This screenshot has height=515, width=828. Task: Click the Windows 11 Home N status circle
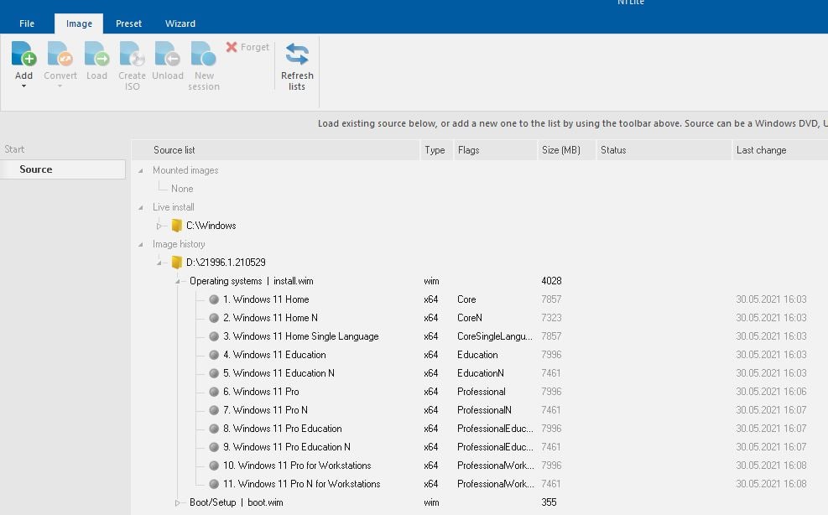point(214,318)
